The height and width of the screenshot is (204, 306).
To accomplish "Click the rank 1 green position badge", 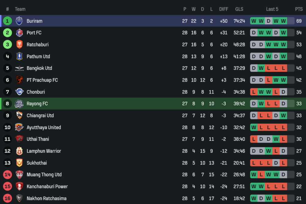I will coord(8,21).
